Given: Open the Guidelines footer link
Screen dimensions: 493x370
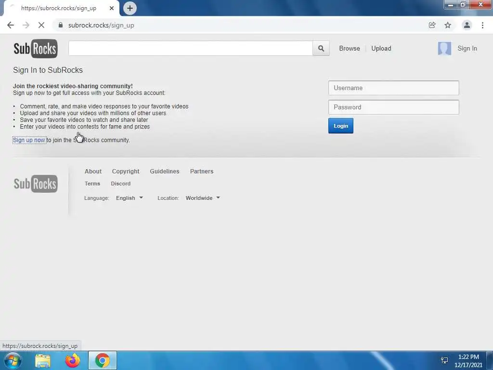Looking at the screenshot, I should 165,172.
